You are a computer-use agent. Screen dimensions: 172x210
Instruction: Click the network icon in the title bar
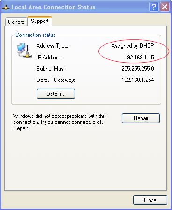click(6, 7)
